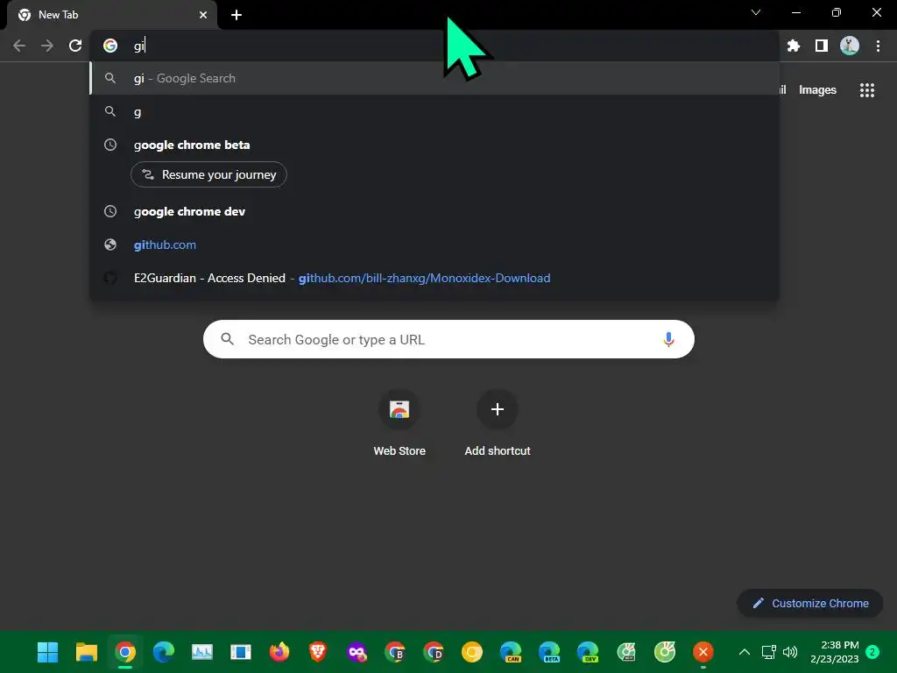This screenshot has height=673, width=897.
Task: Open the Windows Start menu
Action: pyautogui.click(x=47, y=652)
